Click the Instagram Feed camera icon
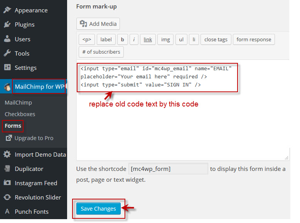This screenshot has height=223, width=300. 7,183
